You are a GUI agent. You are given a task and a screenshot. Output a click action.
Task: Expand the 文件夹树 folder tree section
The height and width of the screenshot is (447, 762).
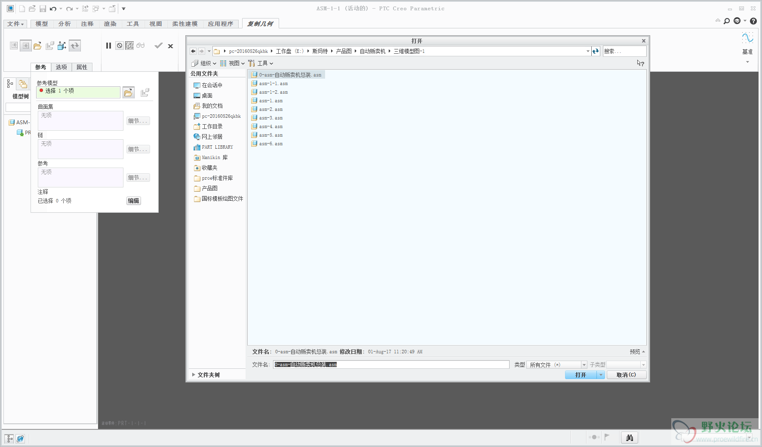point(206,375)
